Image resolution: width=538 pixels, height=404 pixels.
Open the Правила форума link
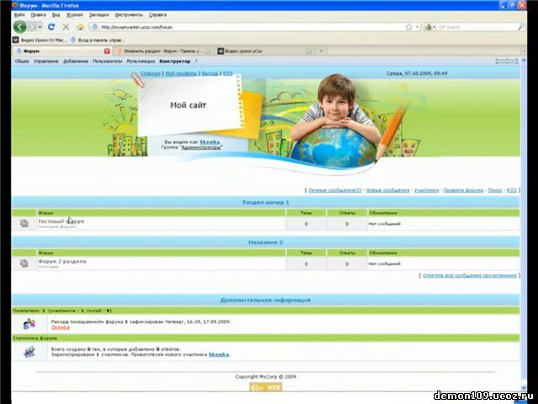click(x=463, y=190)
